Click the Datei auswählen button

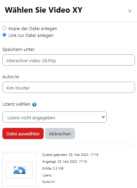coord(23,133)
